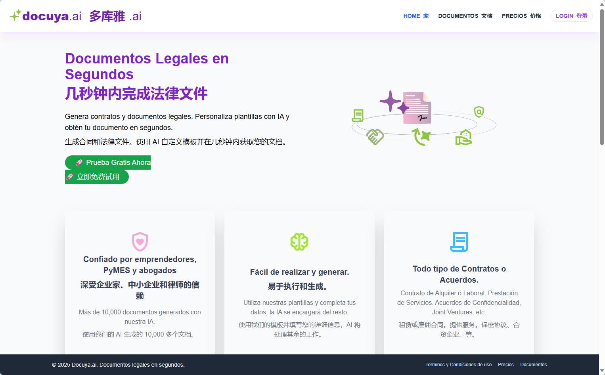Click the pink shield heart icon
Viewport: 605px width, 375px height.
tap(140, 242)
